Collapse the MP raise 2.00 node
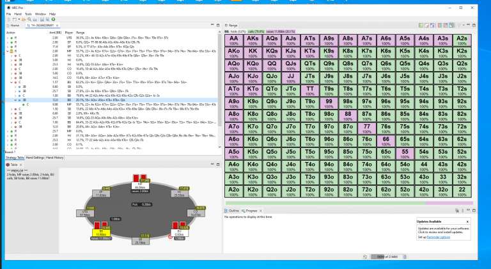Viewport: 491px width, 269px height. [x=8, y=51]
